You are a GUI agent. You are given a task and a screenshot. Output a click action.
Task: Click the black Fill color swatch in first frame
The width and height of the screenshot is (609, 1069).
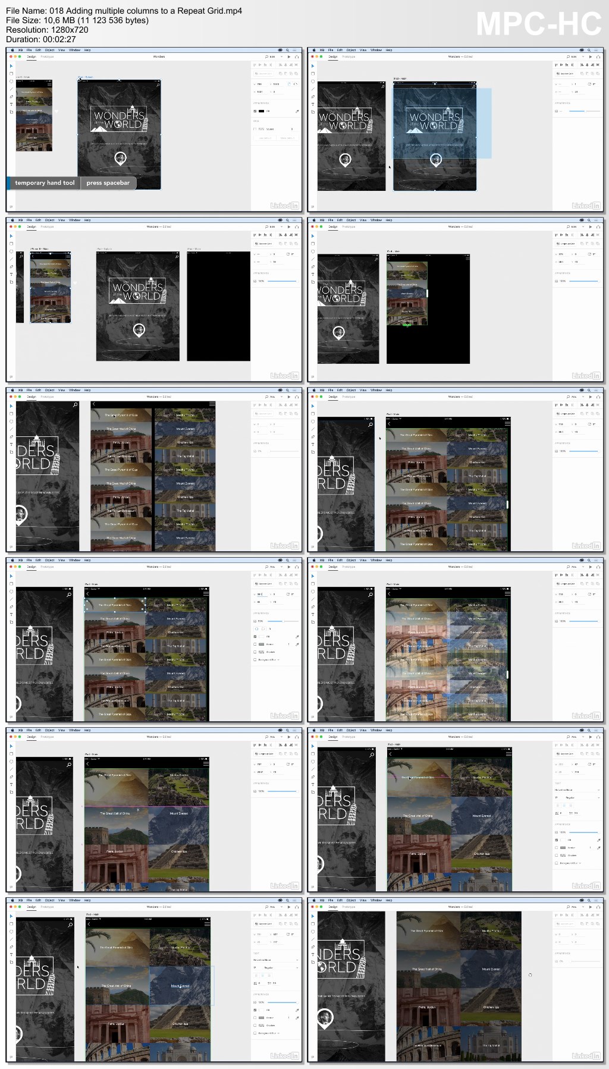click(x=262, y=111)
